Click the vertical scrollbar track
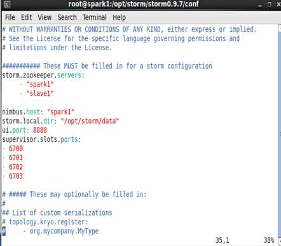 point(279,133)
